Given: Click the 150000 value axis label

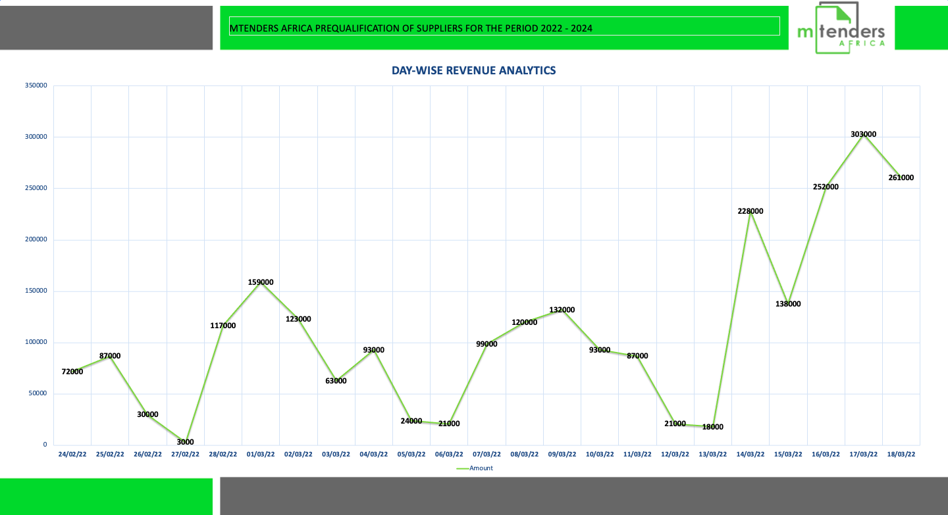Looking at the screenshot, I should (36, 291).
